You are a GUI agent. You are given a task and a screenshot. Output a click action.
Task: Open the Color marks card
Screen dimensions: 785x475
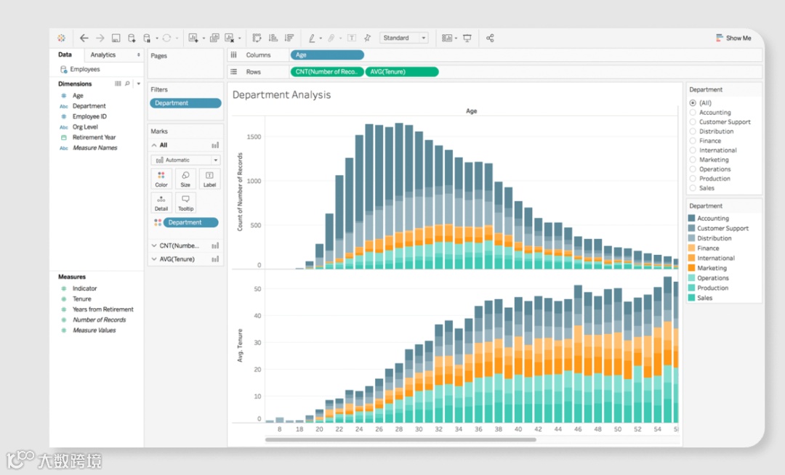tap(161, 179)
